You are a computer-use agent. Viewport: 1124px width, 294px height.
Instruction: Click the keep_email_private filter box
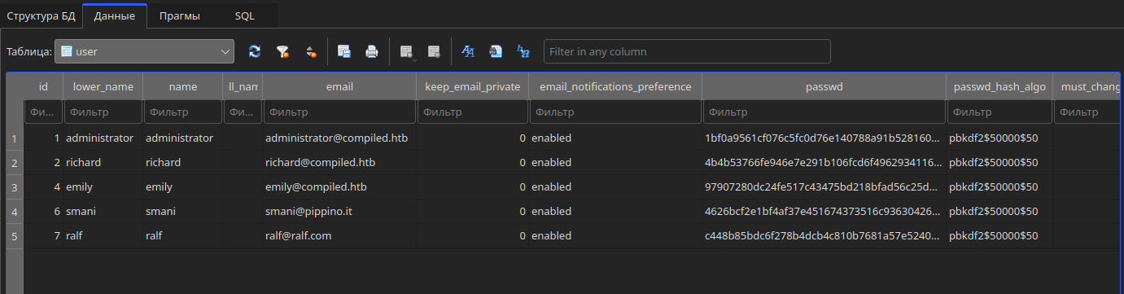click(472, 112)
